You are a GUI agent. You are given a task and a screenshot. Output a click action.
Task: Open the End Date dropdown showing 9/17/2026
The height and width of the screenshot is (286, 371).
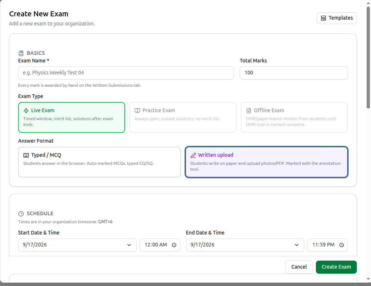tap(245, 245)
